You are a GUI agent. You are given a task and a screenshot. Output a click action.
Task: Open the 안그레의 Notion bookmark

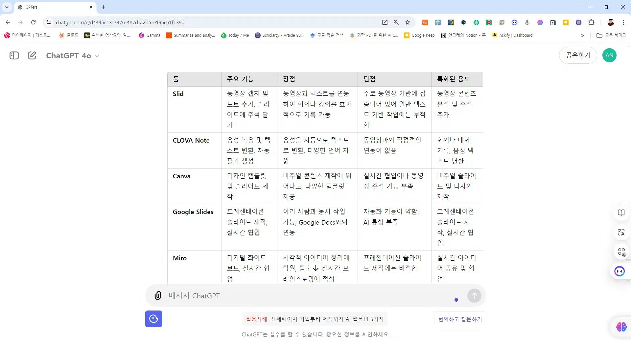click(463, 35)
